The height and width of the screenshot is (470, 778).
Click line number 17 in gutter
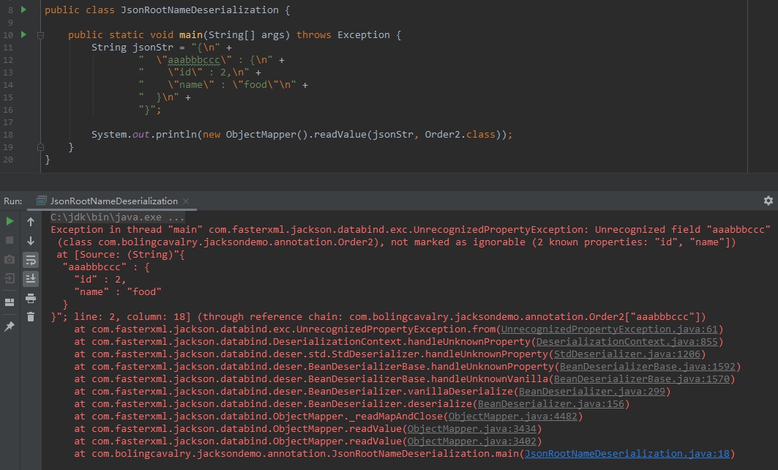click(x=8, y=122)
